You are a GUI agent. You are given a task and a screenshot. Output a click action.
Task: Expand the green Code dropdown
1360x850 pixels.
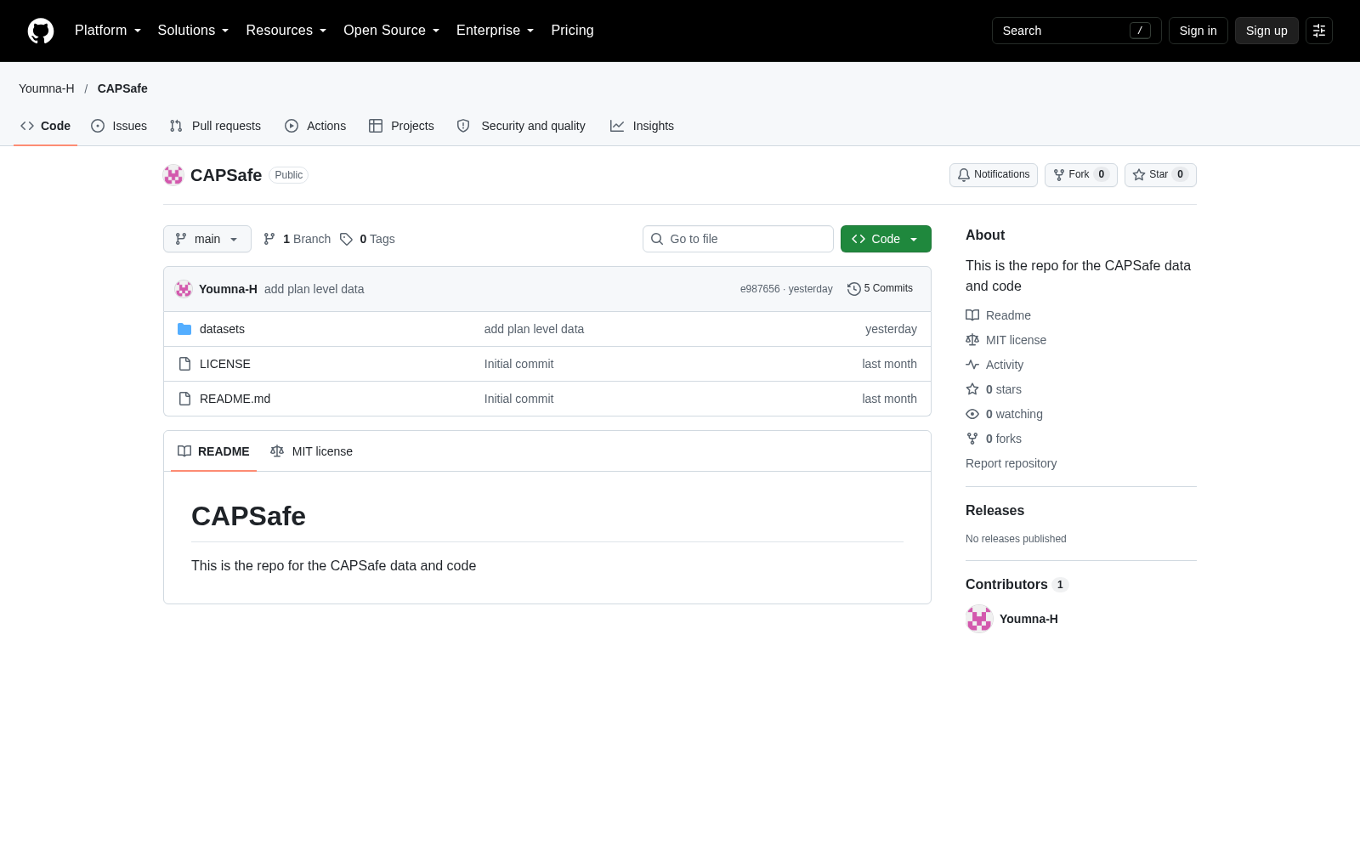coord(886,239)
